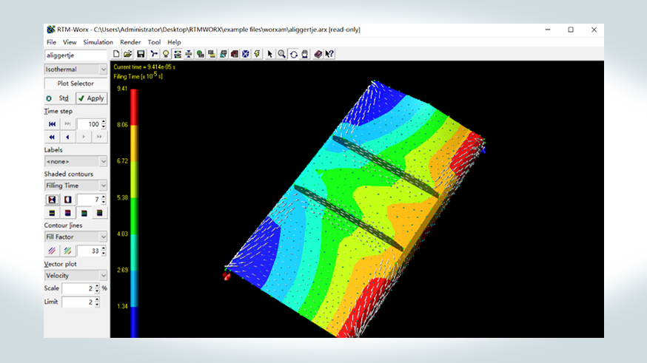The height and width of the screenshot is (363, 647).
Task: Click the Apply button
Action: pos(91,98)
